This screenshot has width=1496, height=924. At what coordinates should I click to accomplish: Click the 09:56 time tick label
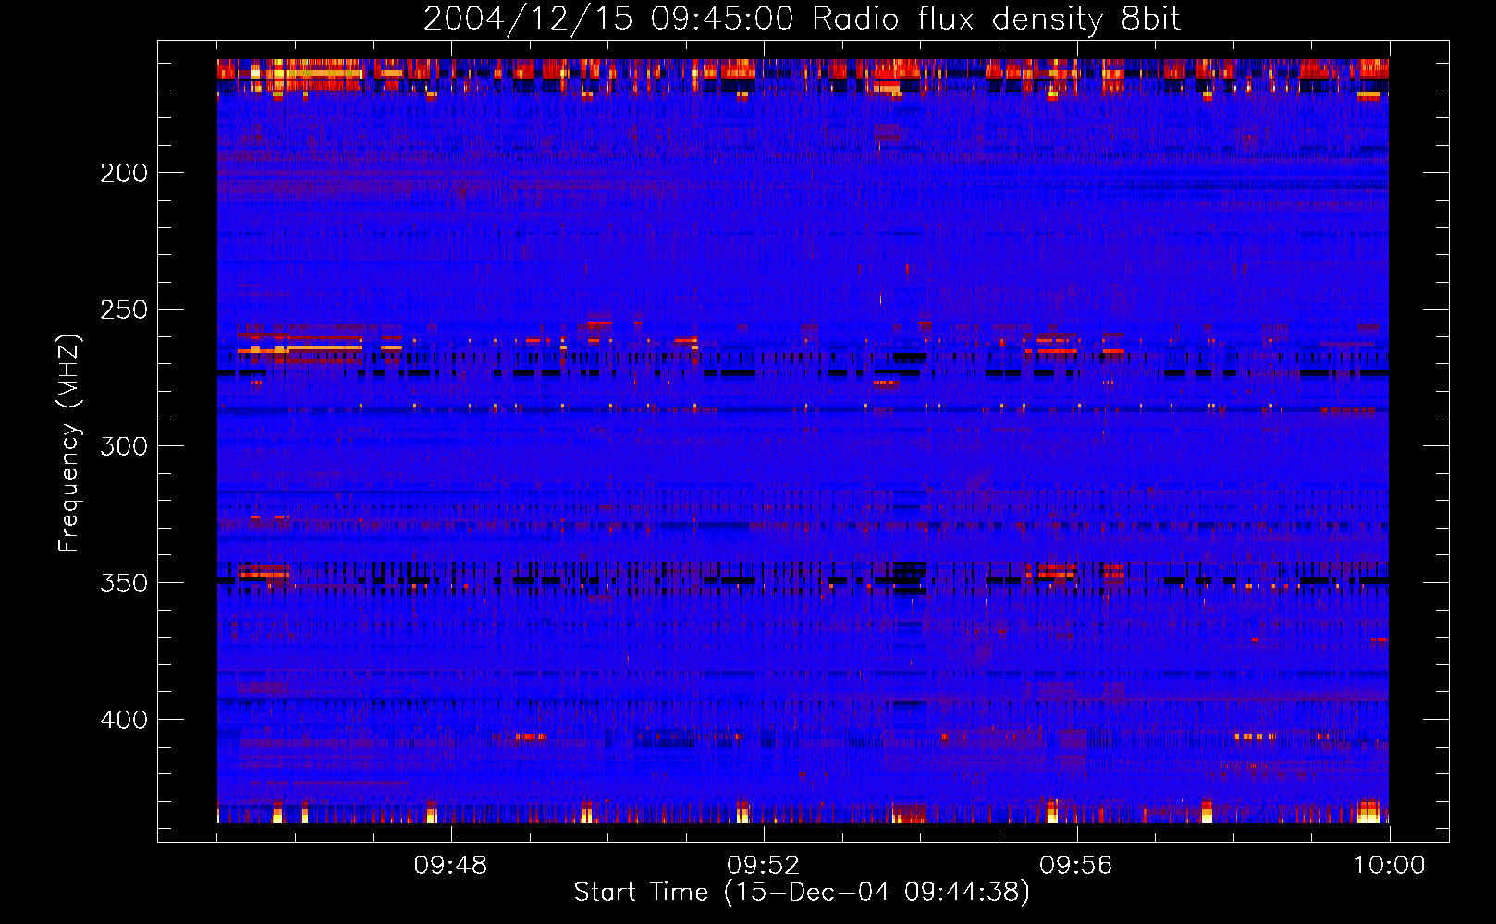[1076, 866]
